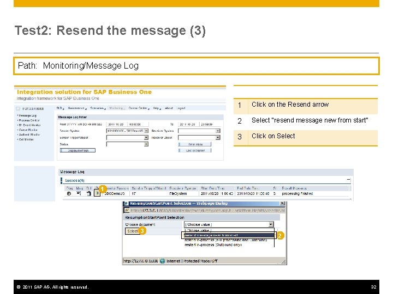Open the Help menu
The height and width of the screenshot is (294, 393).
click(157, 108)
